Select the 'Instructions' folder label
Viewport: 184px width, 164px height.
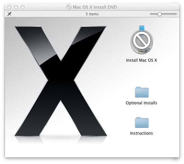click(141, 133)
